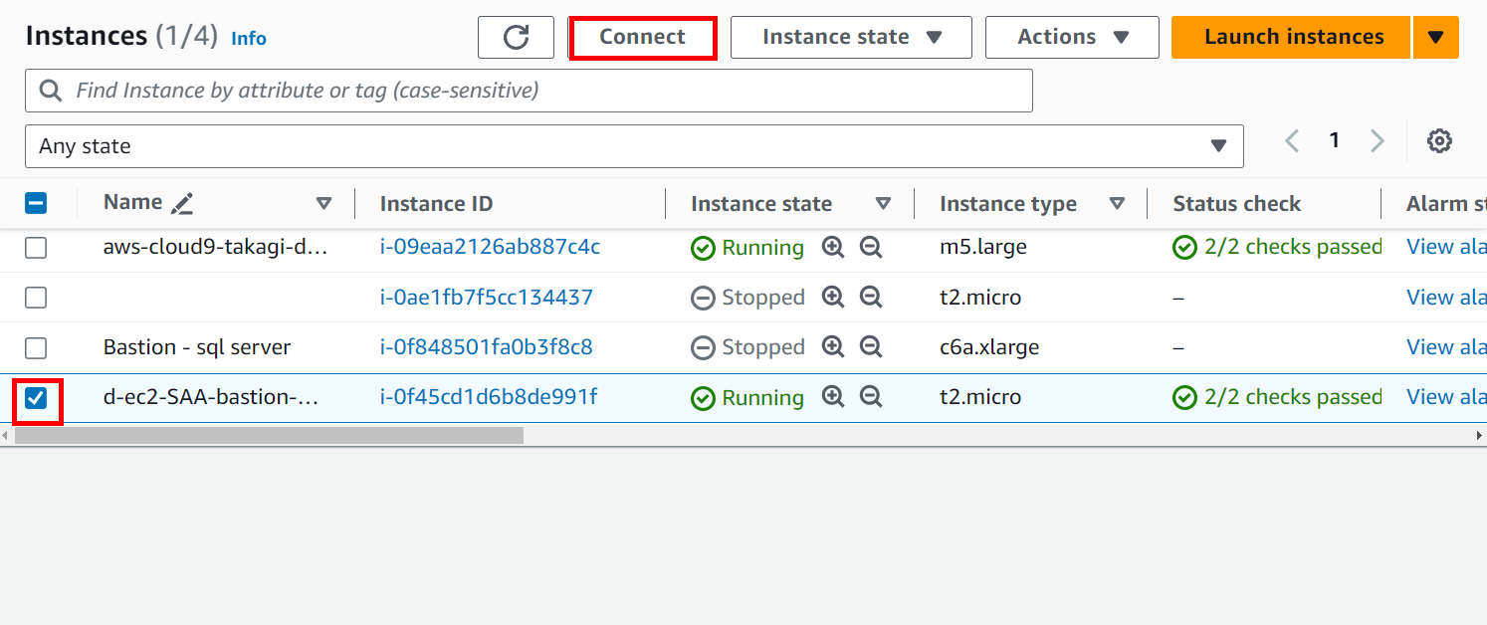Select the Bastion - sql server checkbox
Screen dimensions: 1487x625
(36, 348)
